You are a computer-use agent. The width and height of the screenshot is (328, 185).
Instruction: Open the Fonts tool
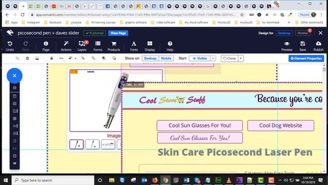[134, 44]
